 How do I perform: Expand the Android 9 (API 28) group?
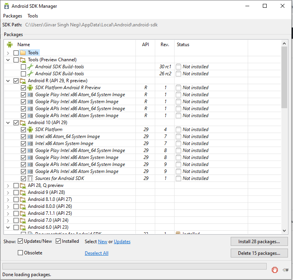click(x=8, y=193)
